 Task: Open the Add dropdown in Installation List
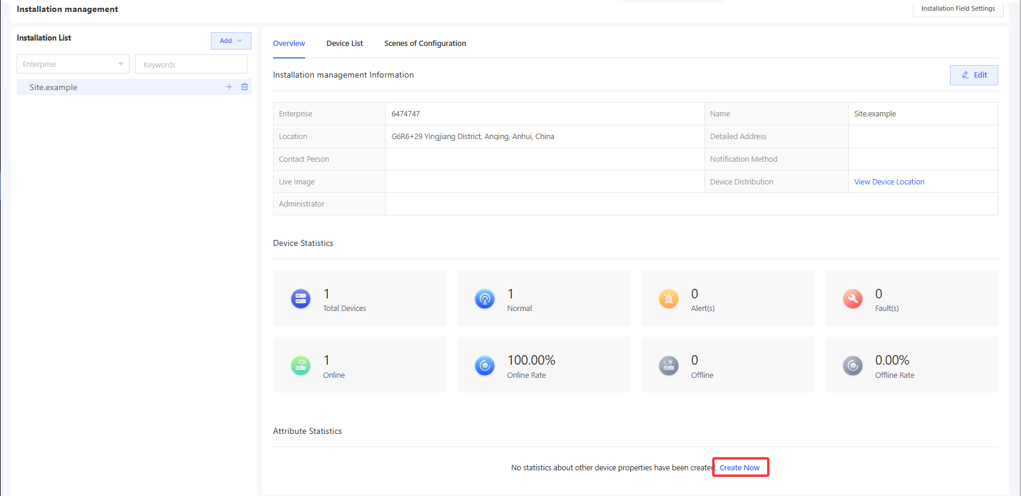pos(231,41)
